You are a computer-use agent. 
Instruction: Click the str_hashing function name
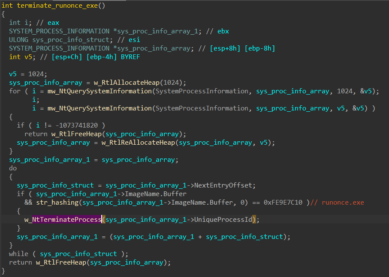tap(57, 203)
